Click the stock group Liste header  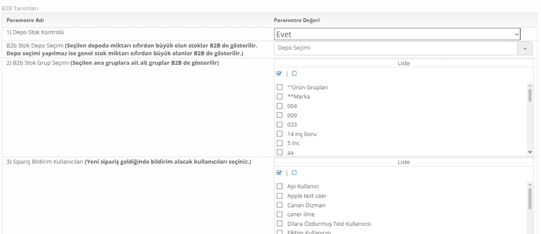pos(403,64)
